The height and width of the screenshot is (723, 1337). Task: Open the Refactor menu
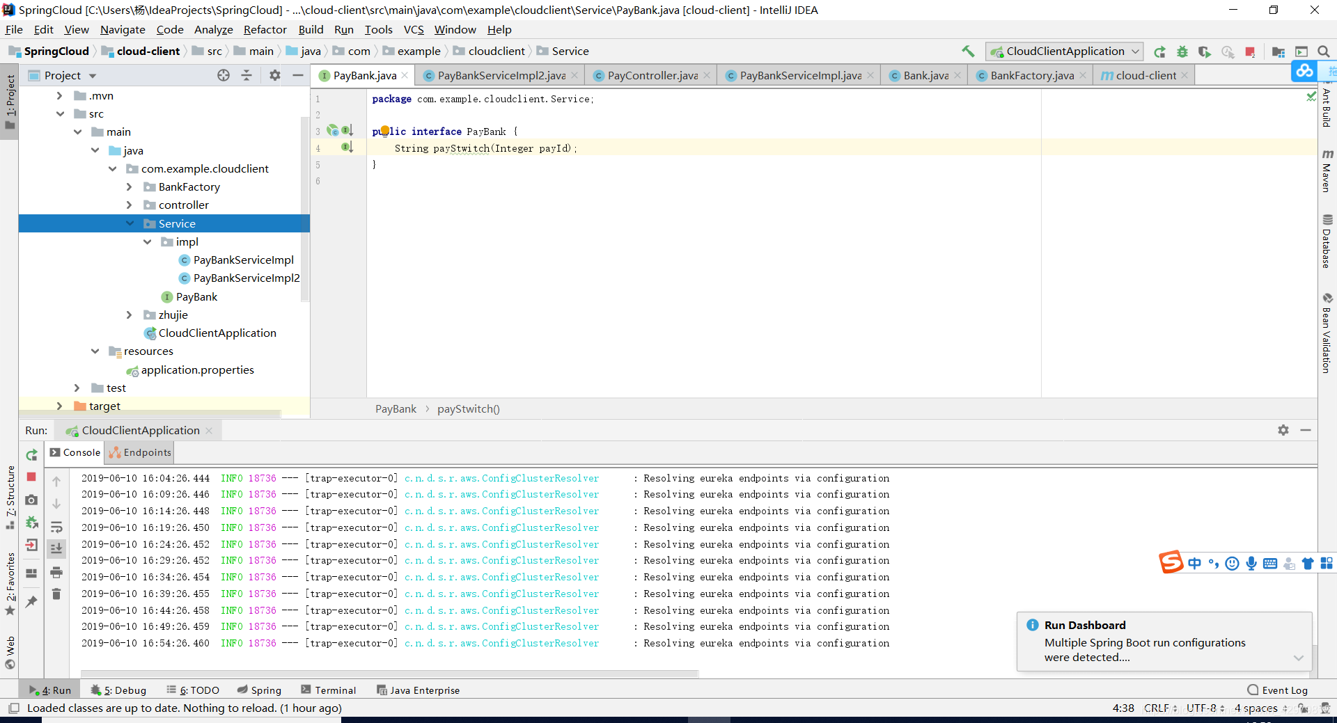tap(265, 30)
